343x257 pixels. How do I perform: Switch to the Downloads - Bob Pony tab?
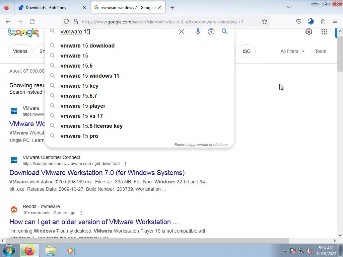tap(53, 8)
